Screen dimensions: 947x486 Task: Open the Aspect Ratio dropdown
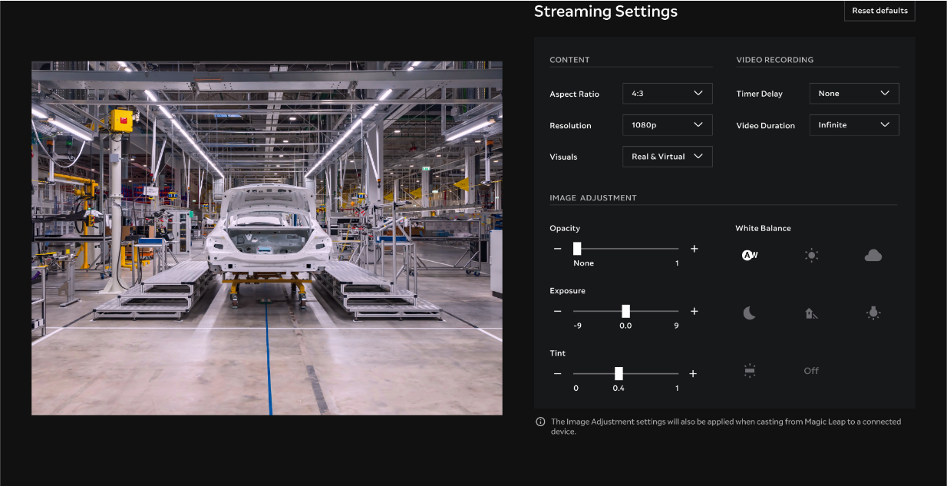(667, 93)
